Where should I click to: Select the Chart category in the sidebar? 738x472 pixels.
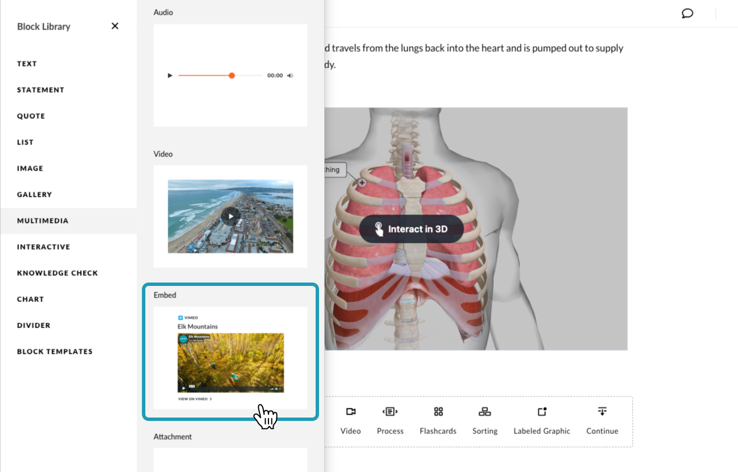pyautogui.click(x=30, y=299)
